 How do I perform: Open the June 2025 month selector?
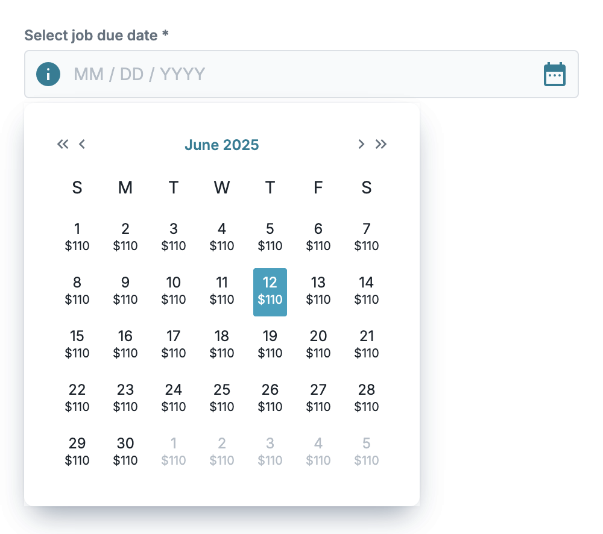(x=221, y=145)
